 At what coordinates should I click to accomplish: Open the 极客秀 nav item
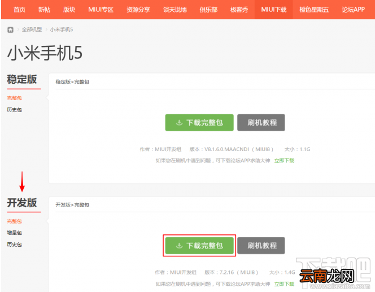(x=239, y=10)
